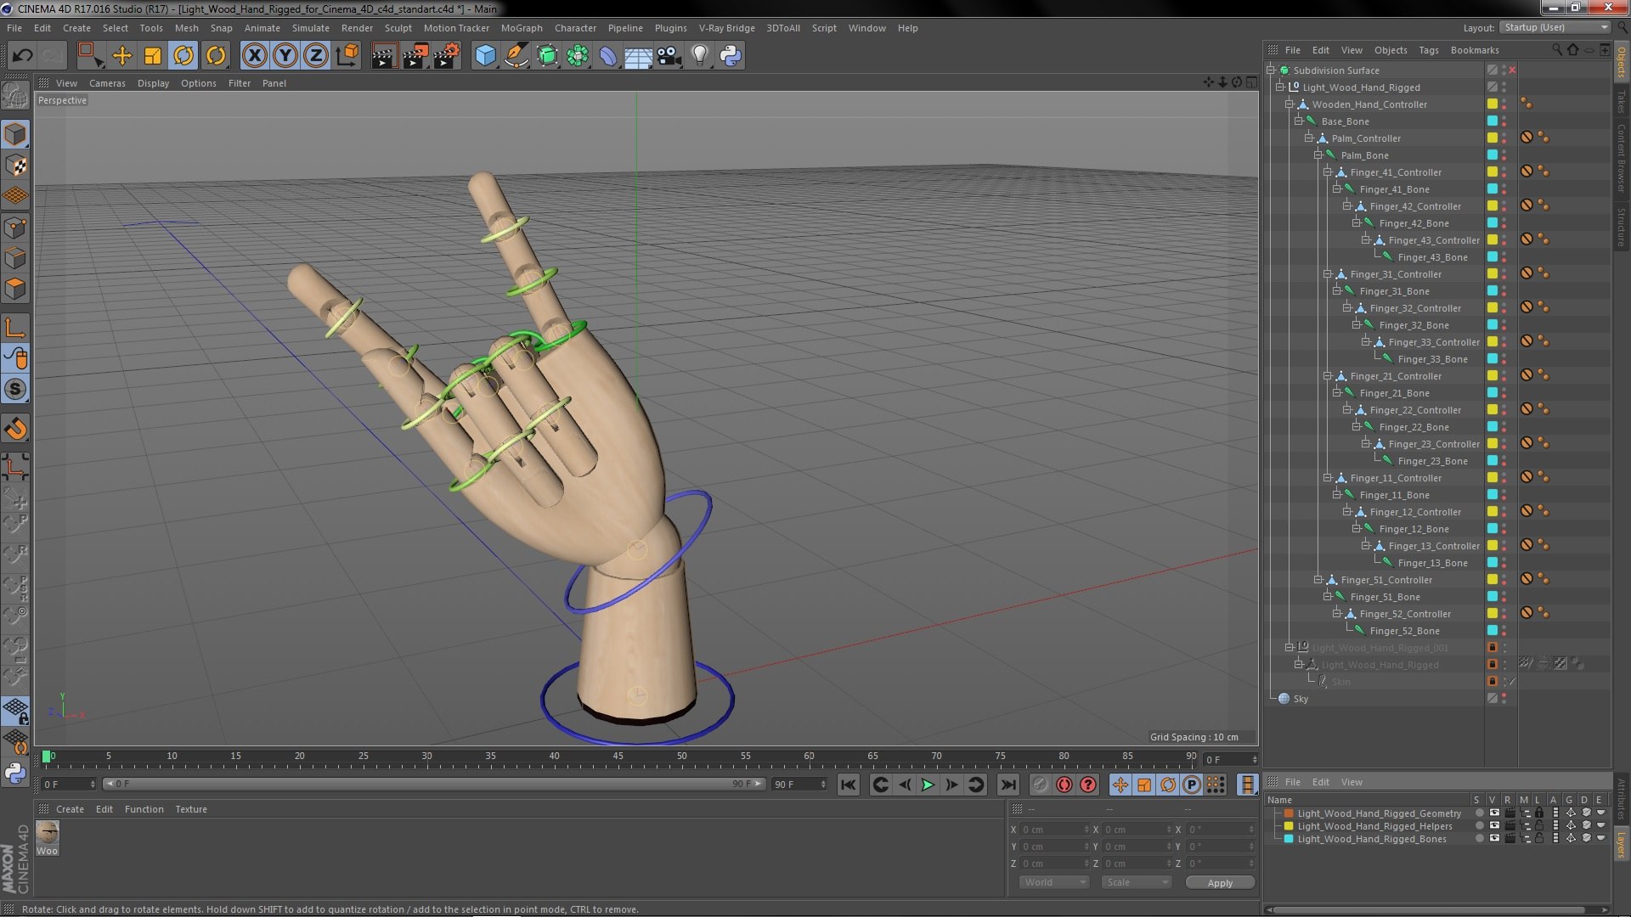Toggle solo for Rigged_Bones layer
The height and width of the screenshot is (917, 1631).
pyautogui.click(x=1479, y=839)
